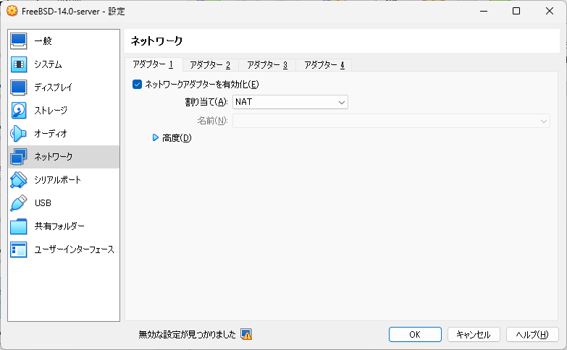Expand the 高度 advanced section
The width and height of the screenshot is (567, 350).
(x=156, y=137)
